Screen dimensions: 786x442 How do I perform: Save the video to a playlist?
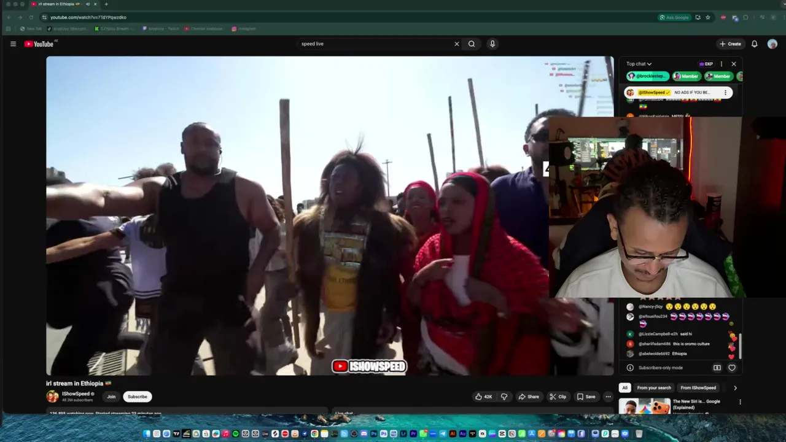(x=586, y=397)
